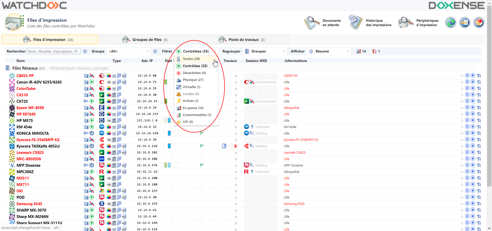Select Locales (0) filter option
This screenshot has width=492, height=231.
coord(196,94)
